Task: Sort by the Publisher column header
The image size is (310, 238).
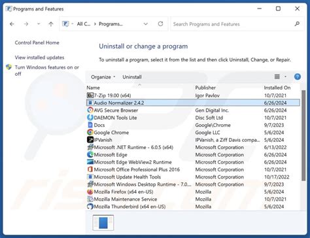Action: pos(205,88)
